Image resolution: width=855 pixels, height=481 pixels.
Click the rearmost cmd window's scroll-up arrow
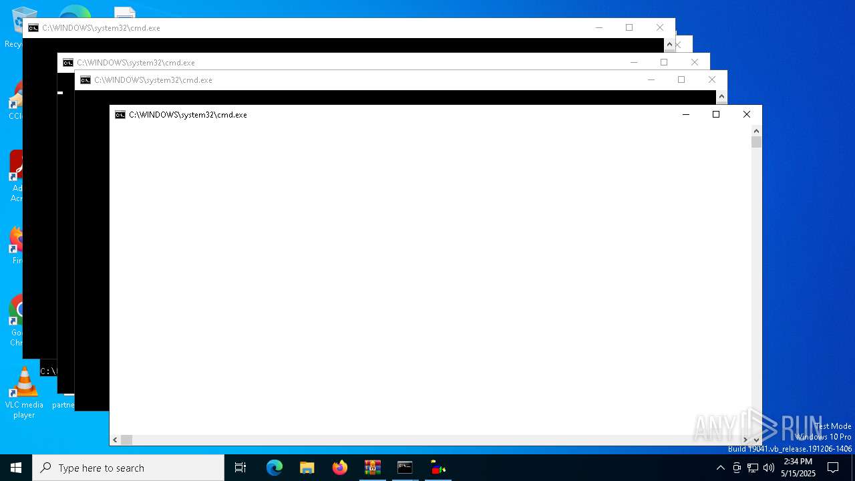point(669,45)
